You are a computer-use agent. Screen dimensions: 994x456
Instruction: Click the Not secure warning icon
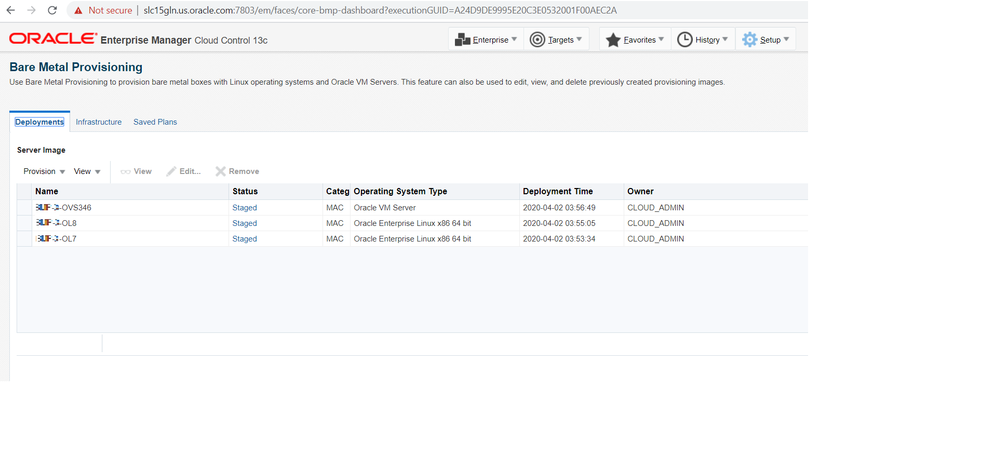(x=78, y=10)
